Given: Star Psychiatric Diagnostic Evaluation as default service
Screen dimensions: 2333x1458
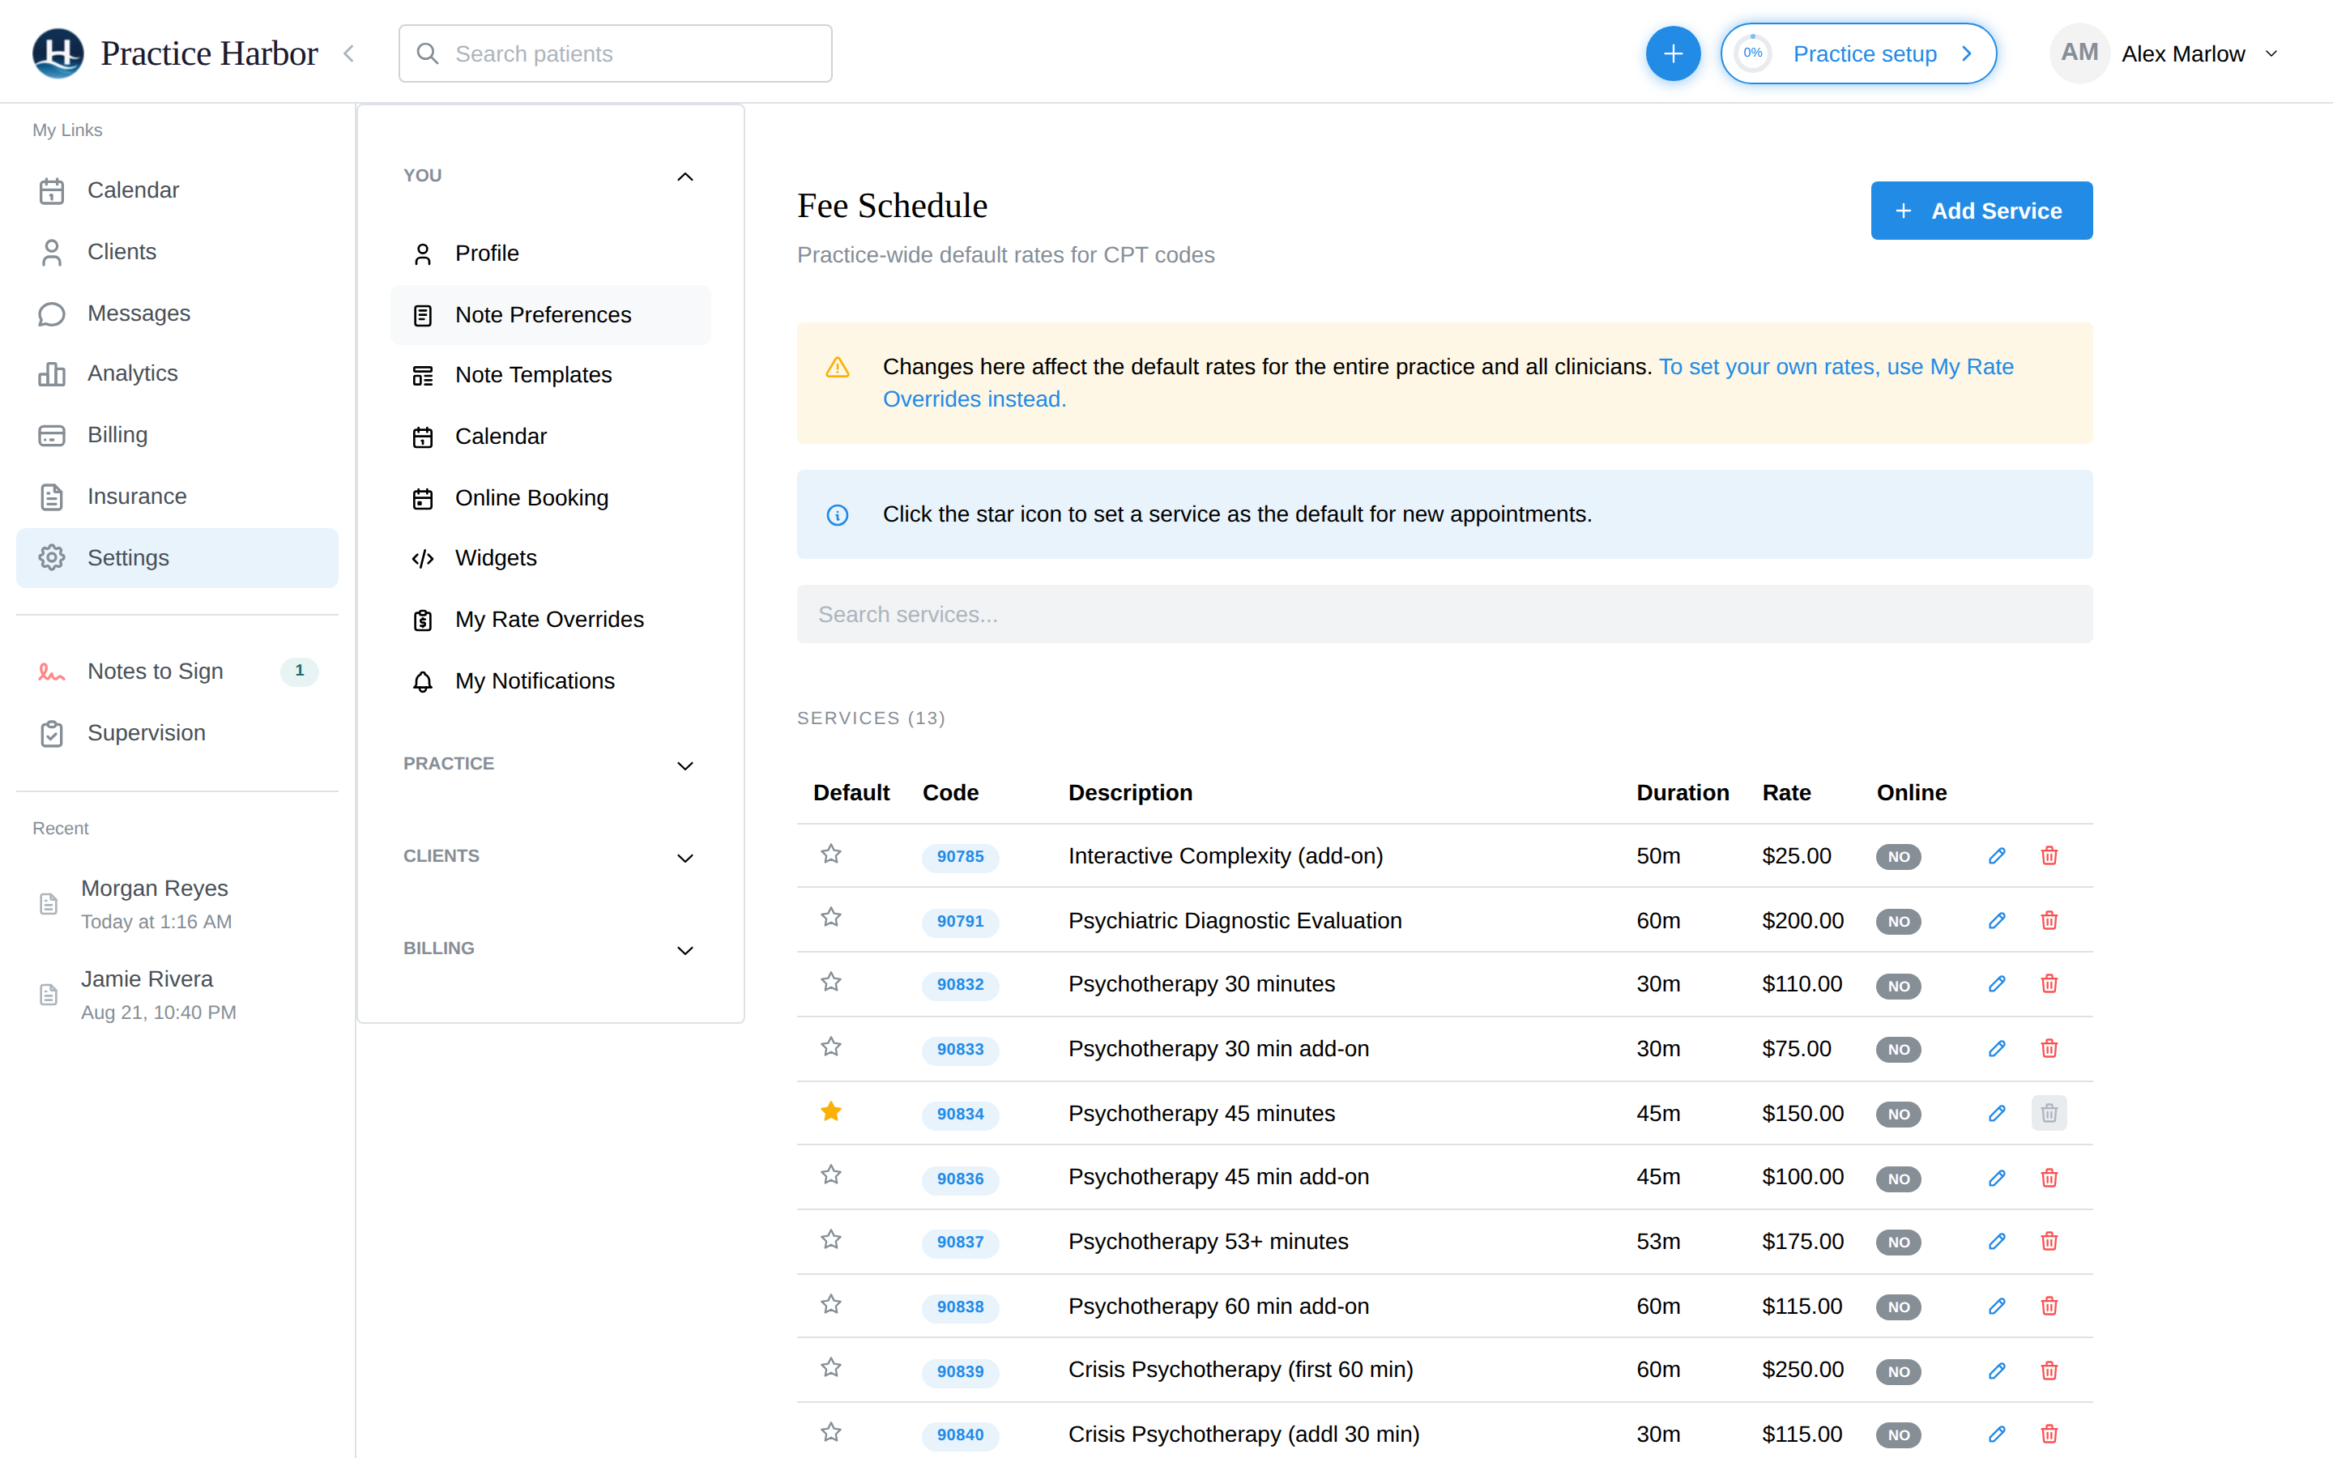Looking at the screenshot, I should 831,917.
